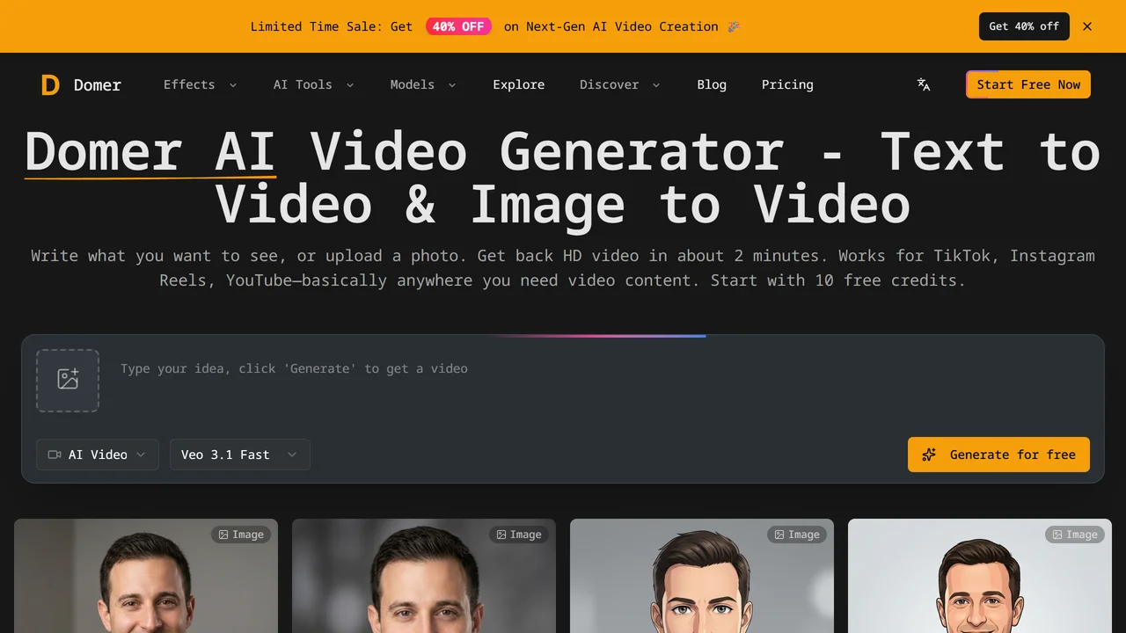Click the 'Get 40% off' banner button
The height and width of the screenshot is (633, 1126).
[x=1024, y=26]
